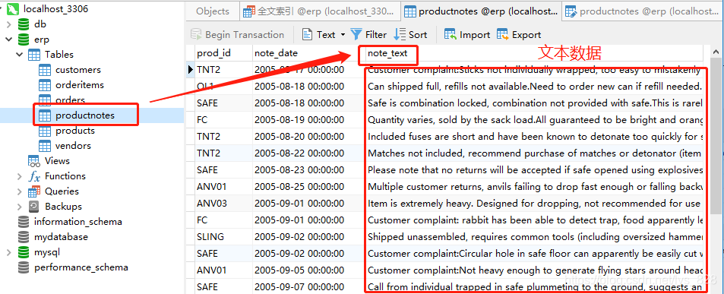Click the Filter funnel icon

tap(356, 34)
